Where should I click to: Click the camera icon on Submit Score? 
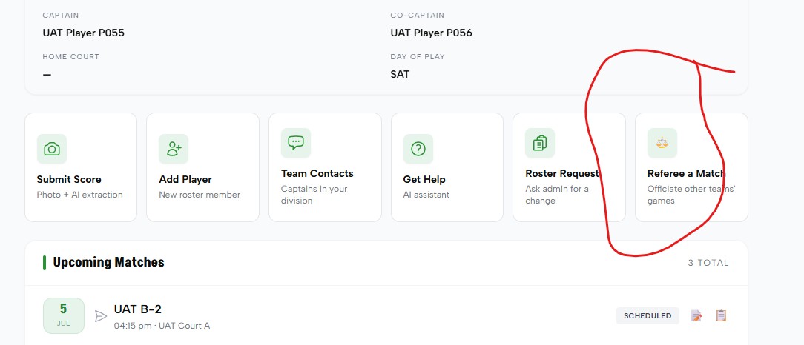tap(52, 149)
